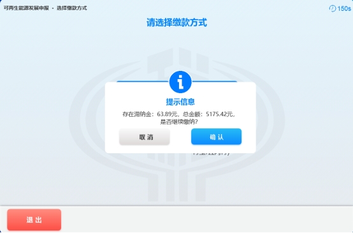Select the 选择缴款方式 breadcrumb item

72,8
